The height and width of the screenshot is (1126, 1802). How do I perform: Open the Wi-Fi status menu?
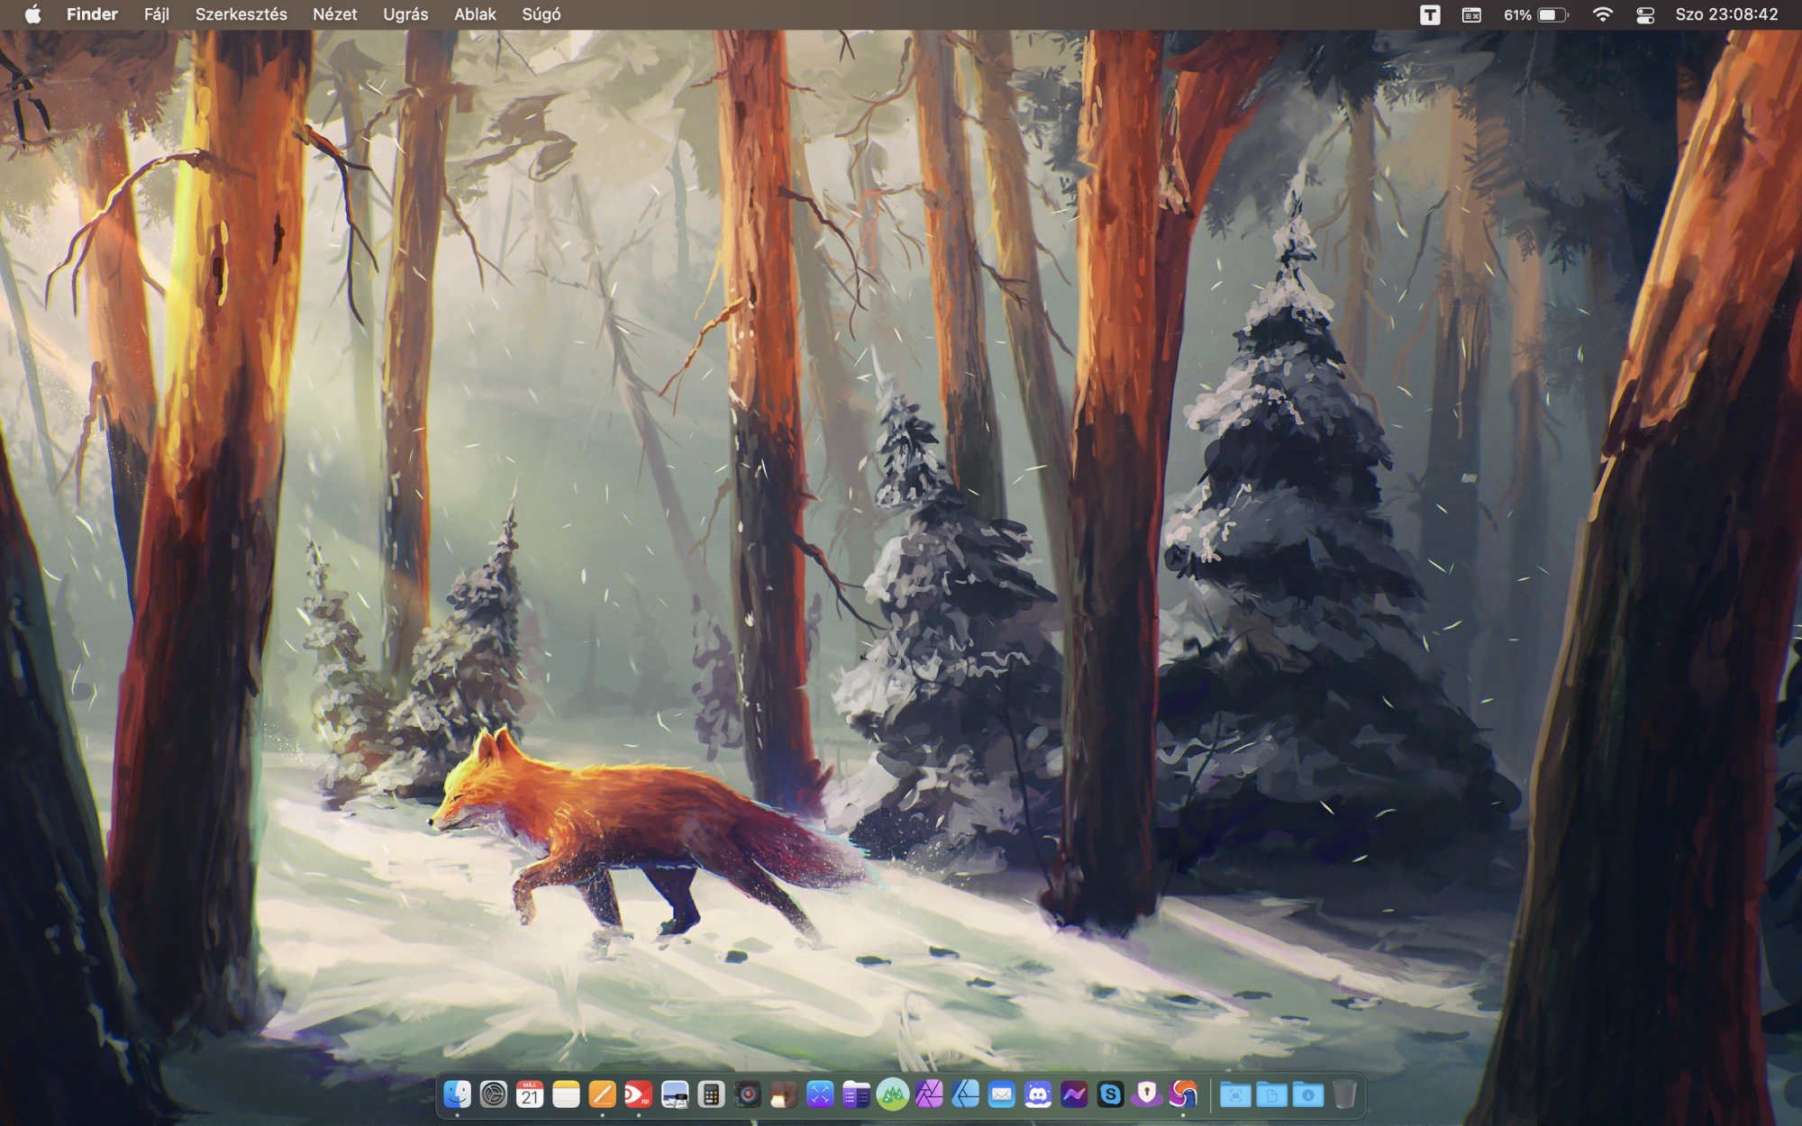[1603, 14]
